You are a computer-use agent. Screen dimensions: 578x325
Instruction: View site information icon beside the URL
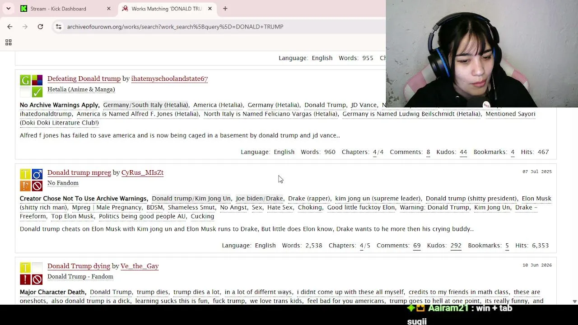tap(59, 27)
